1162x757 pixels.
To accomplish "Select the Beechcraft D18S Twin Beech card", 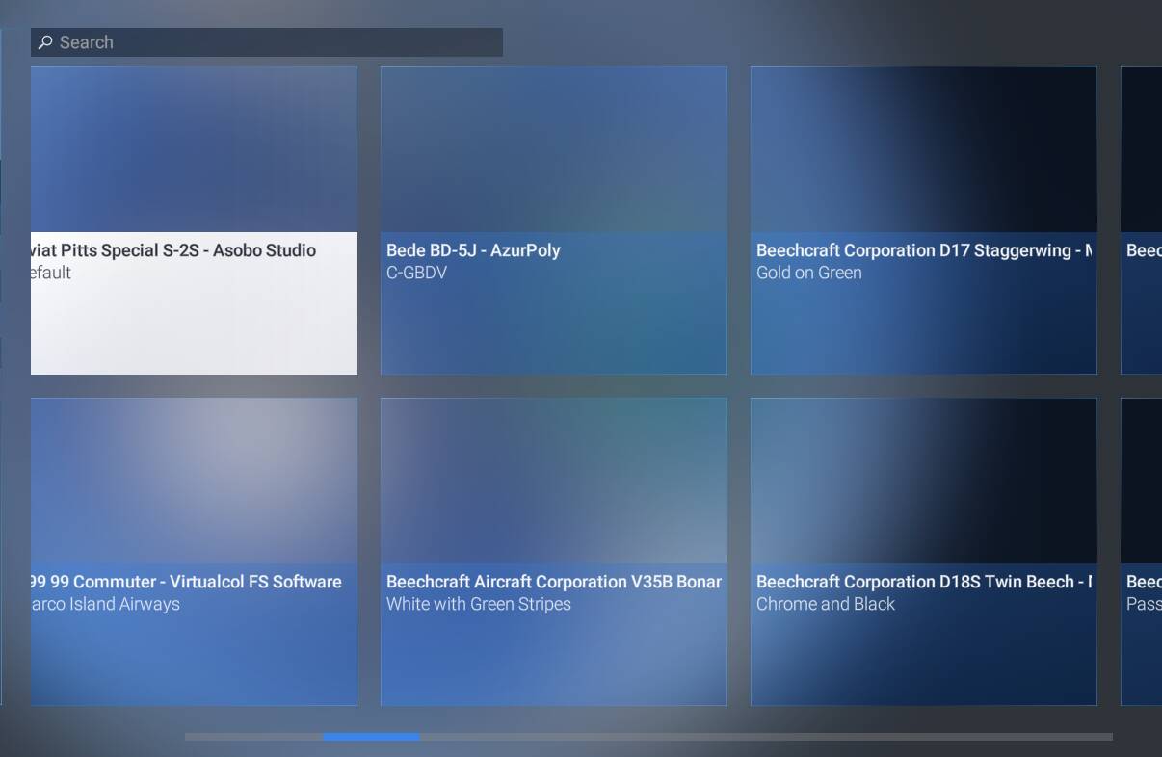I will [924, 552].
